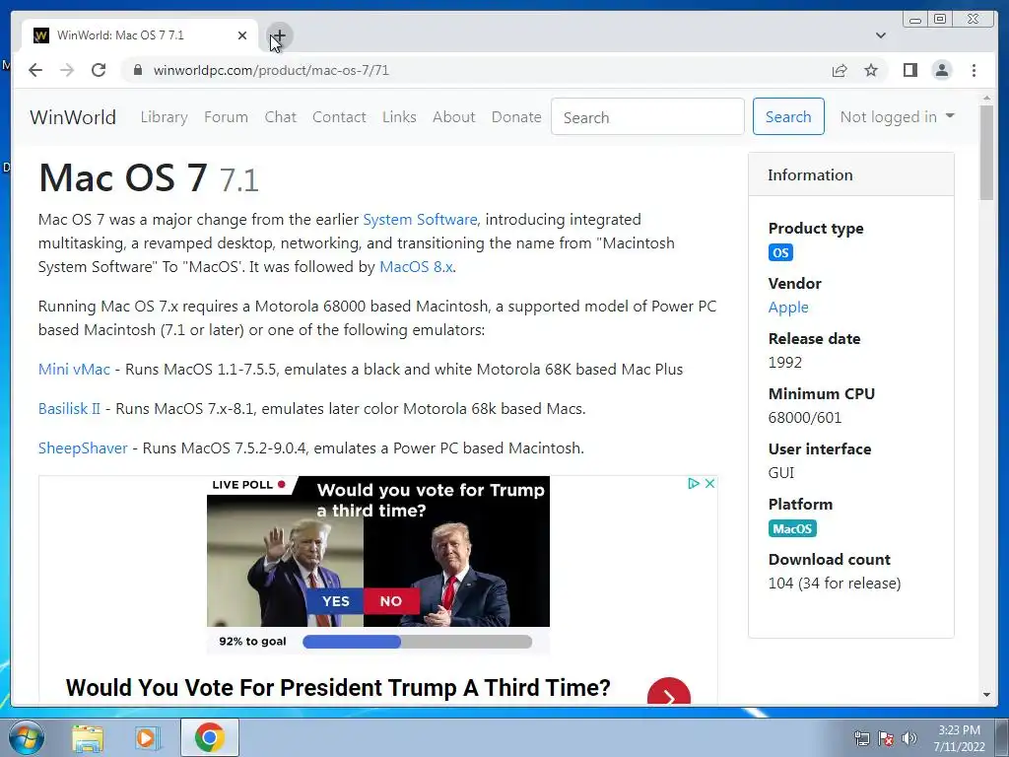Open the Contact menu item
Viewport: 1009px width, 757px height.
tap(339, 117)
